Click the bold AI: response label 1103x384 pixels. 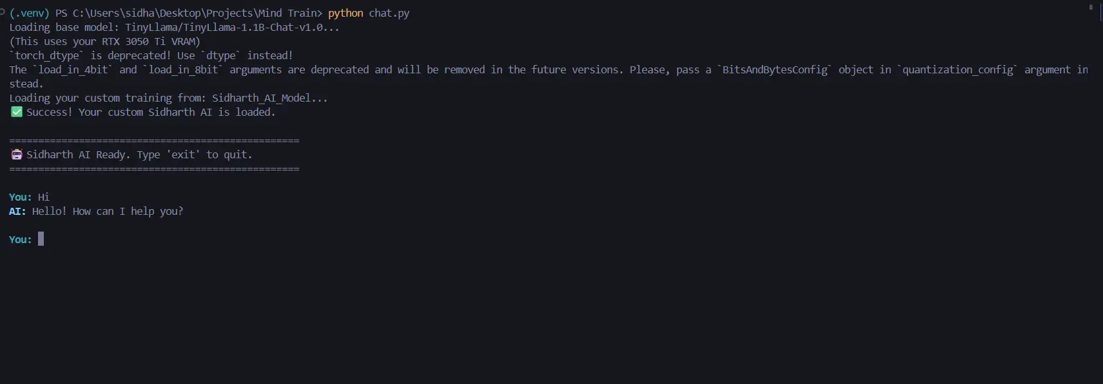click(17, 211)
